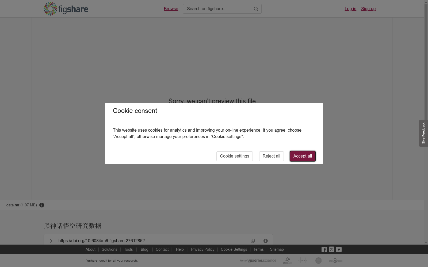Open the figshare Vimeo icon
This screenshot has width=428, height=267.
(x=339, y=249)
